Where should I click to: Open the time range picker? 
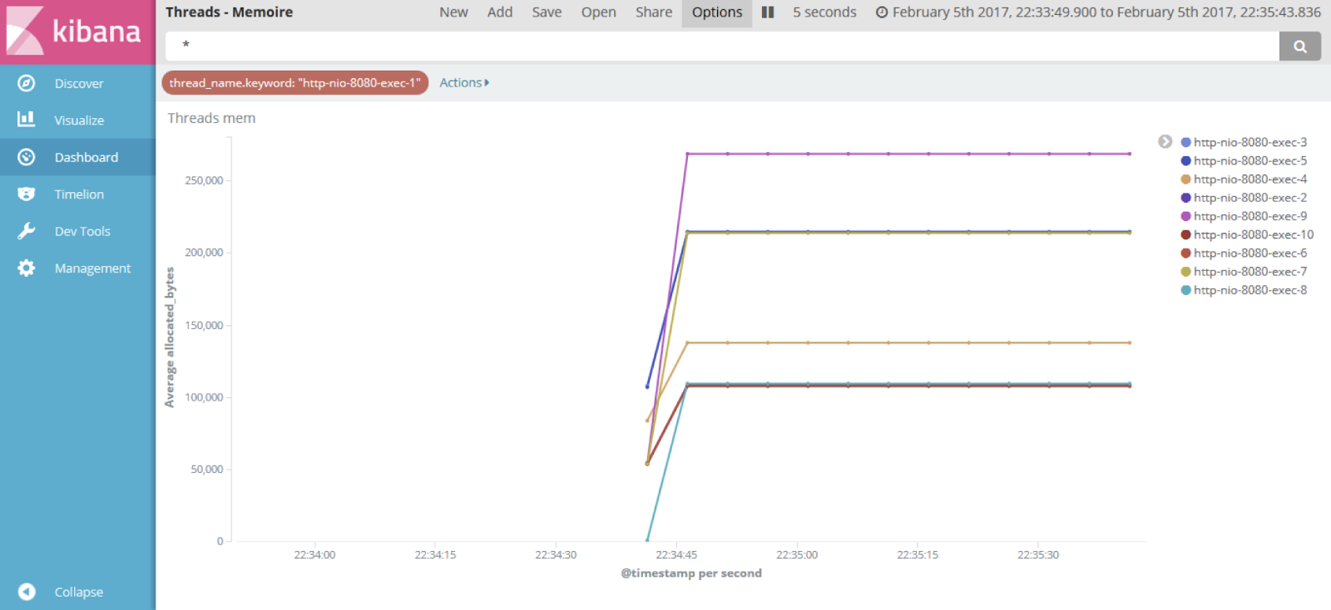1098,12
